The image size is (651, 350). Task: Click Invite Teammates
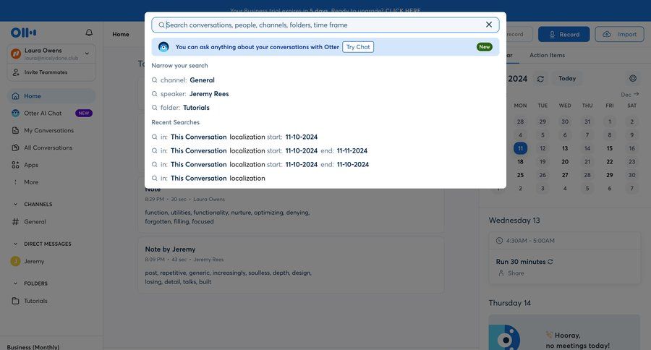pyautogui.click(x=51, y=72)
